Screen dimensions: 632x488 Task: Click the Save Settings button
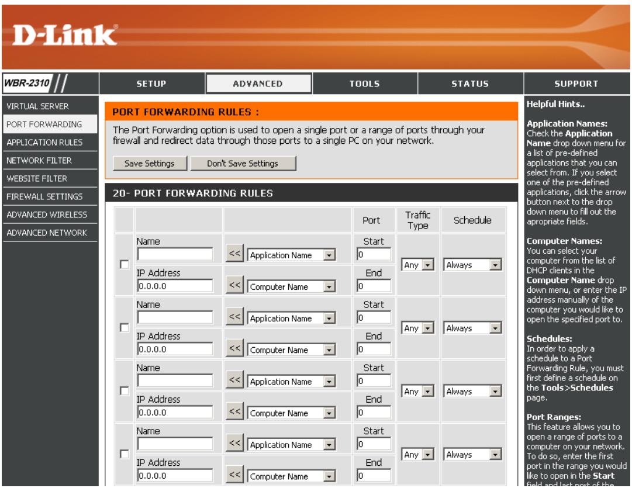pyautogui.click(x=150, y=163)
